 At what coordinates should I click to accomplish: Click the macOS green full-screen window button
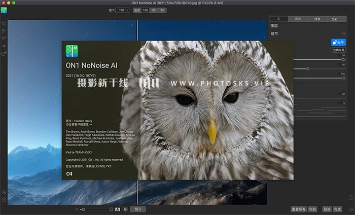coord(14,3)
